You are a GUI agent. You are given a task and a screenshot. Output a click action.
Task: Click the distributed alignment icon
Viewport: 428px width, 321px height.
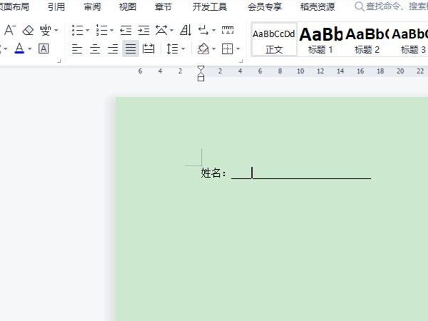(x=148, y=49)
